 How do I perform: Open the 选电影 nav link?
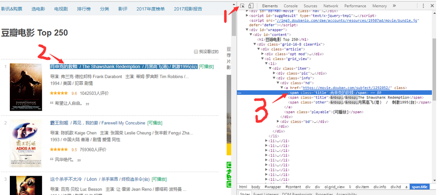click(38, 9)
